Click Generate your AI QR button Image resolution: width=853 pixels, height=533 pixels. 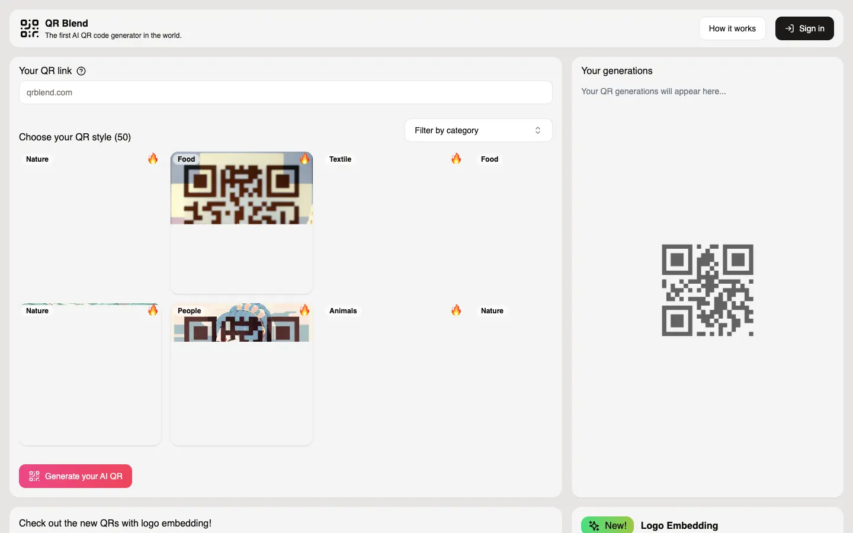click(75, 476)
